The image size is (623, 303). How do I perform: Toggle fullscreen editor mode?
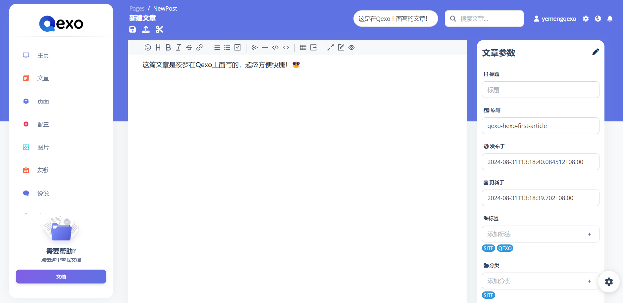[331, 48]
